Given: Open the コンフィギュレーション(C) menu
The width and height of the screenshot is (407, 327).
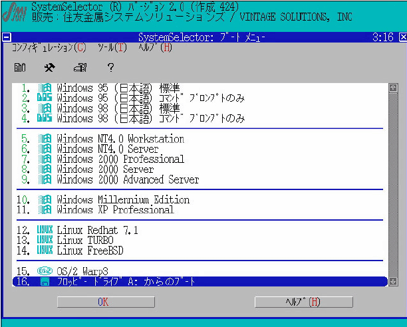Looking at the screenshot, I should [49, 48].
